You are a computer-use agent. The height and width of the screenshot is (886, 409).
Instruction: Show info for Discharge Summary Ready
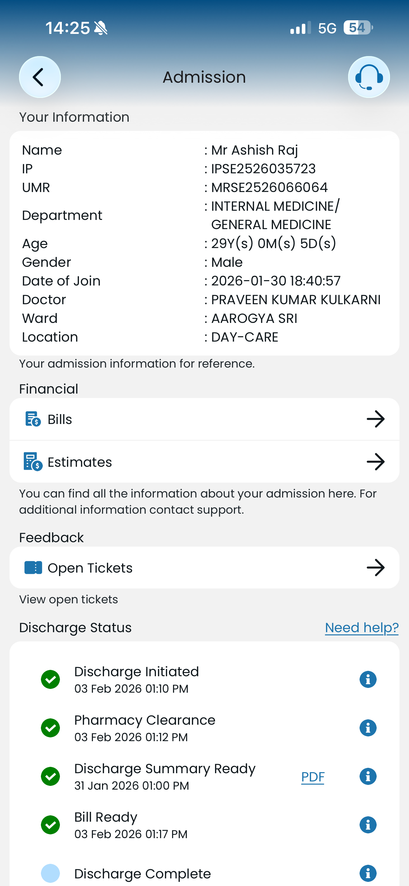pos(368,776)
